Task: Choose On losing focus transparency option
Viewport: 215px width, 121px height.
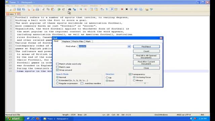Action: coord(134,77)
